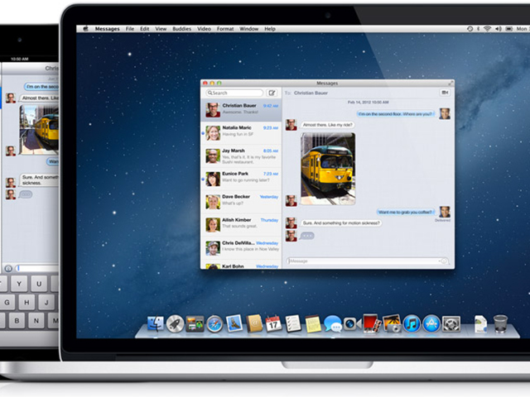Screen dimensions: 530x397
Task: Open Contacts address book in Dock
Action: point(254,323)
